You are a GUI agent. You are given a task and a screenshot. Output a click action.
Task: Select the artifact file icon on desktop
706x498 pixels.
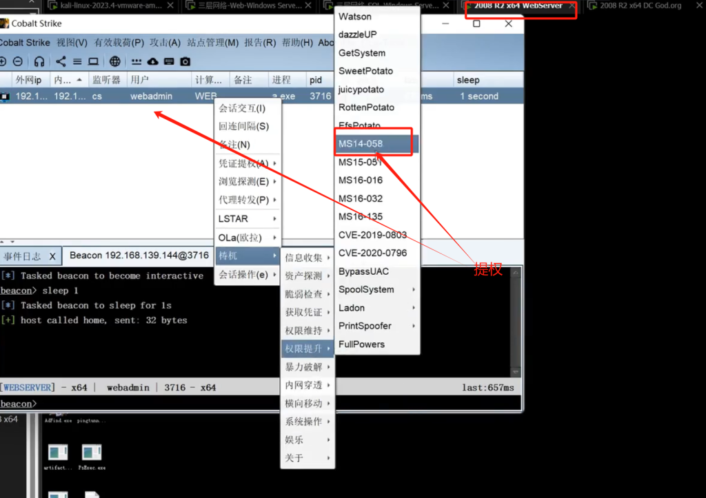tap(58, 457)
